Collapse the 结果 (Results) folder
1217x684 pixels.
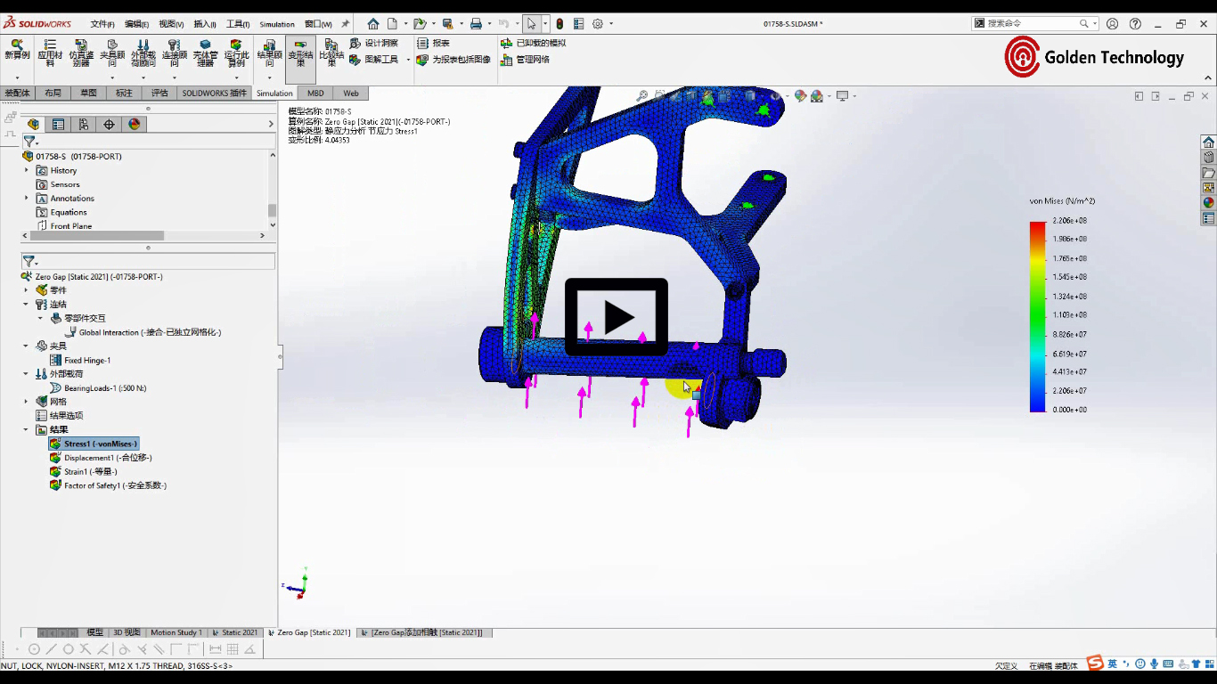[27, 429]
